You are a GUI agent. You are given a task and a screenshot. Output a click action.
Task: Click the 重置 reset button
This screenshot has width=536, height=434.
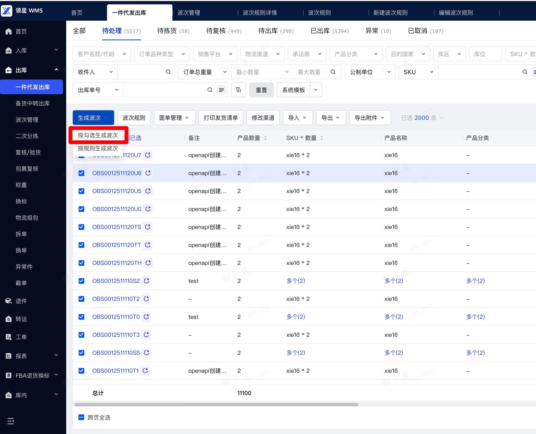pyautogui.click(x=261, y=90)
